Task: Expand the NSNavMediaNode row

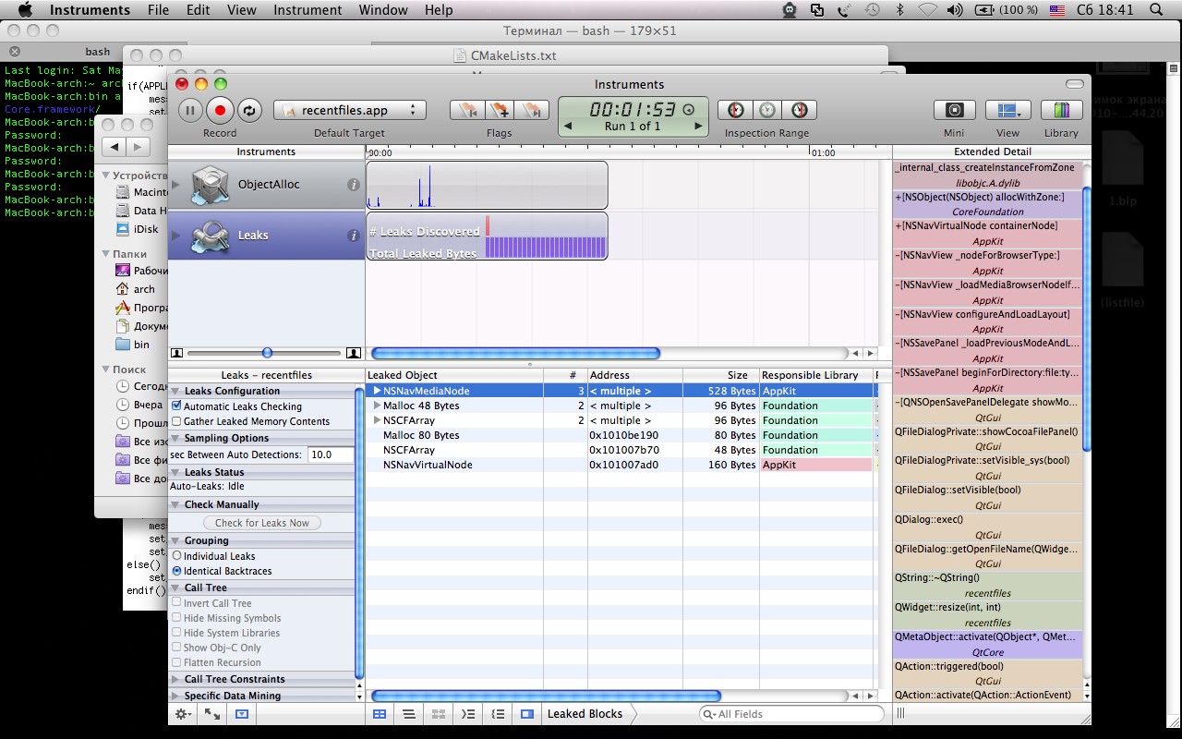Action: (x=377, y=391)
